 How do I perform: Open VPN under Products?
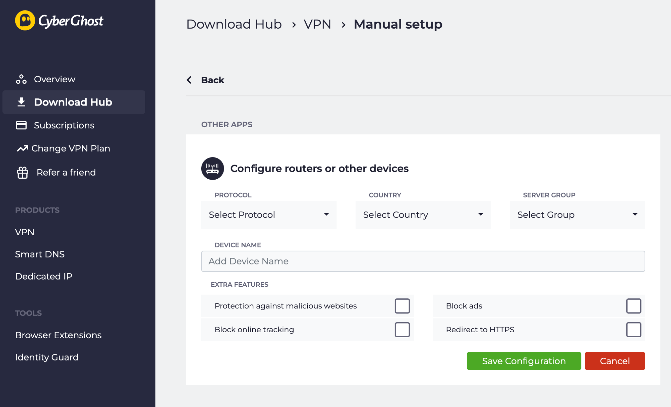pyautogui.click(x=25, y=232)
